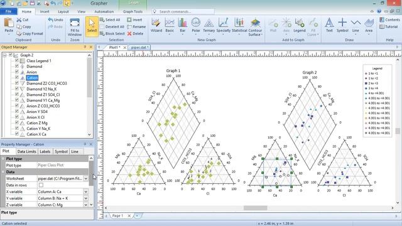This screenshot has width=402, height=226.
Task: Open the Line property tab
Action: (75, 151)
